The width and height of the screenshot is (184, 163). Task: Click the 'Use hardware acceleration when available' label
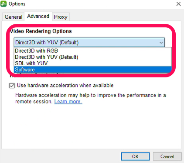[x=65, y=85]
